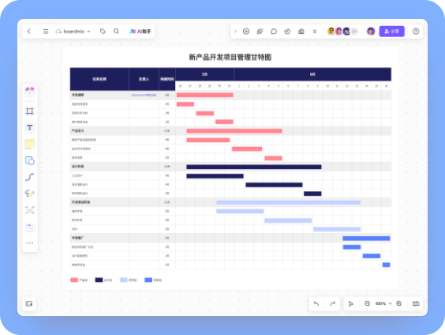Image resolution: width=445 pixels, height=335 pixels.
Task: Click the pink legend color swatch
Action: pyautogui.click(x=74, y=280)
